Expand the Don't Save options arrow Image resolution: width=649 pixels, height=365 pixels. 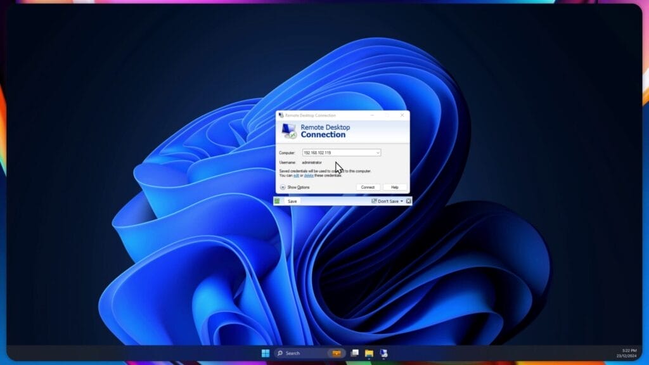pyautogui.click(x=401, y=200)
